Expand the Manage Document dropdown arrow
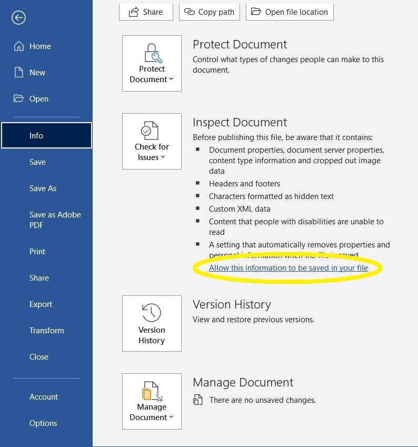This screenshot has width=418, height=447. click(172, 417)
